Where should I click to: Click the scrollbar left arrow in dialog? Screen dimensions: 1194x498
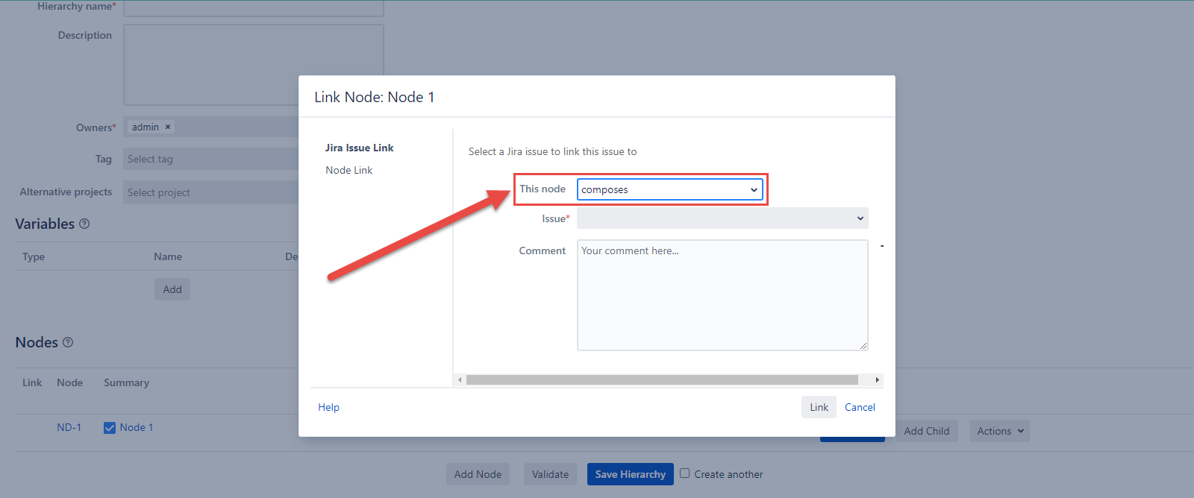[460, 380]
